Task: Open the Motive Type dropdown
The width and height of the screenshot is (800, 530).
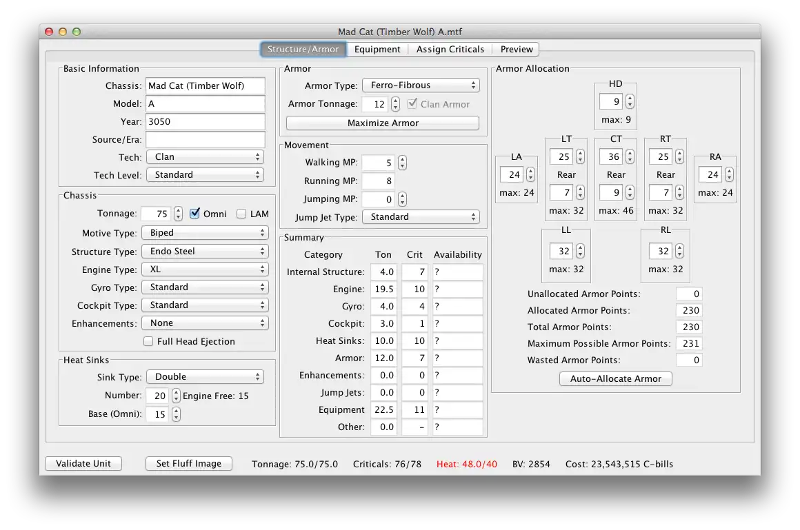Action: (x=205, y=233)
